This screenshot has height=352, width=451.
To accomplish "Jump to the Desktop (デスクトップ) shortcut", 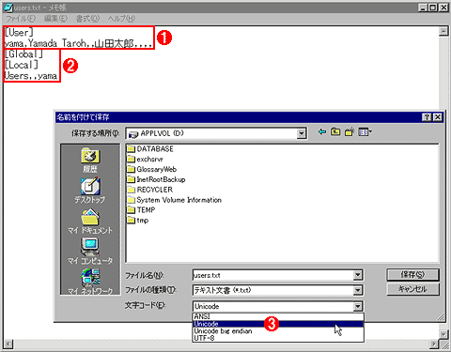I will pos(90,191).
